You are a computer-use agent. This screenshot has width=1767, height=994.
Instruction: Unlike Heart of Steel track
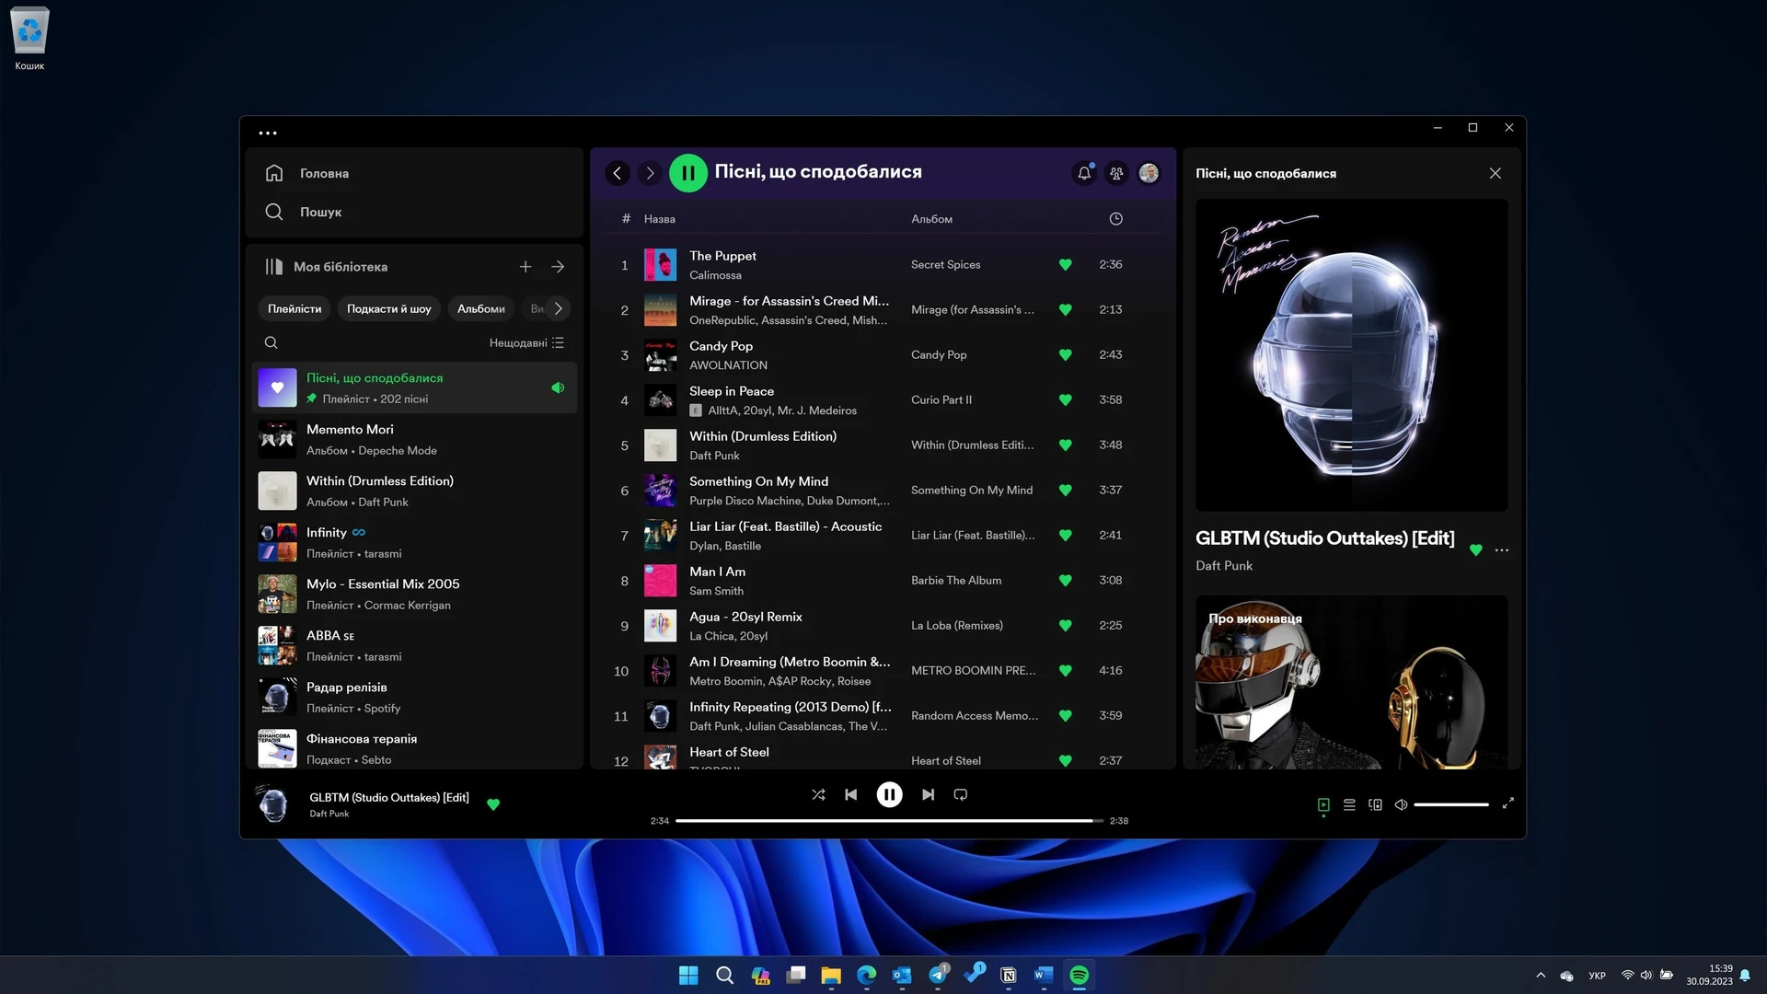(x=1065, y=761)
